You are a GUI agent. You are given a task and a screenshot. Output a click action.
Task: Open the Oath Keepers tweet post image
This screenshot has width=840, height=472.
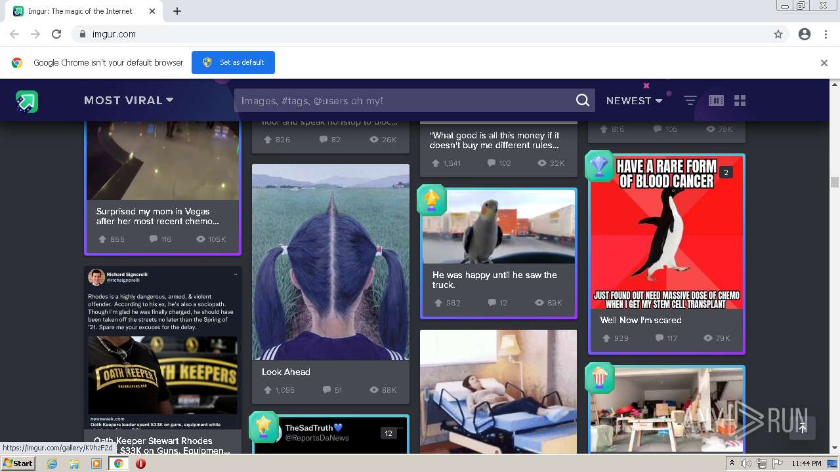pyautogui.click(x=163, y=349)
